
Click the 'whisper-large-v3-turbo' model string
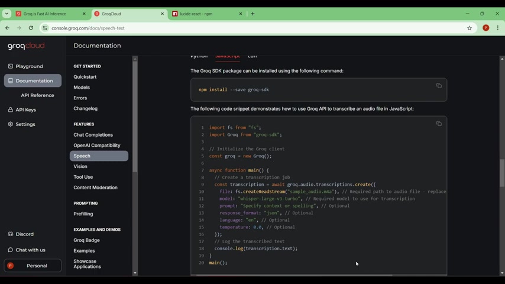point(268,199)
